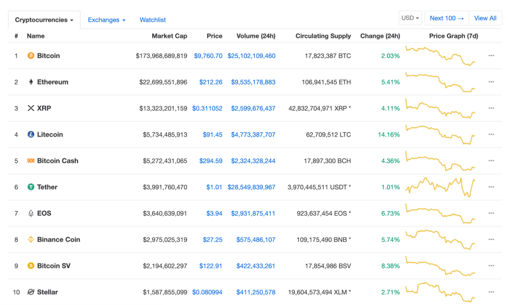Image resolution: width=509 pixels, height=305 pixels.
Task: Sort by the Volume (24h) header
Action: pyautogui.click(x=256, y=36)
